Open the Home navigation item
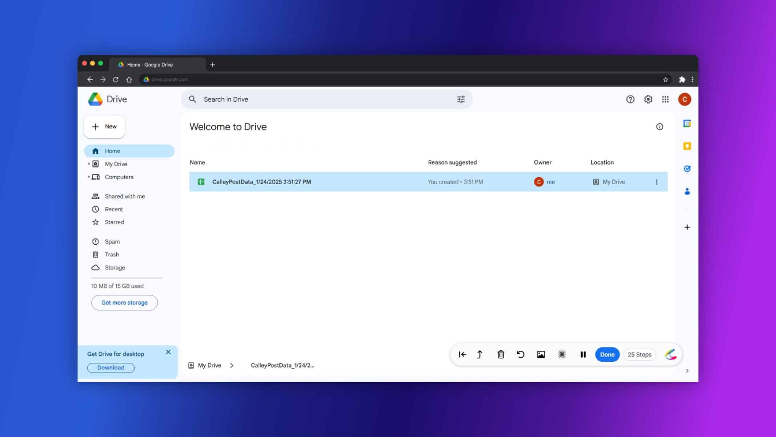Viewport: 776px width, 437px height. point(112,151)
